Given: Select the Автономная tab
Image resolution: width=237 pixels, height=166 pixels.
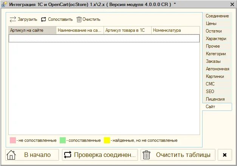Looking at the screenshot, I should click(x=217, y=69).
